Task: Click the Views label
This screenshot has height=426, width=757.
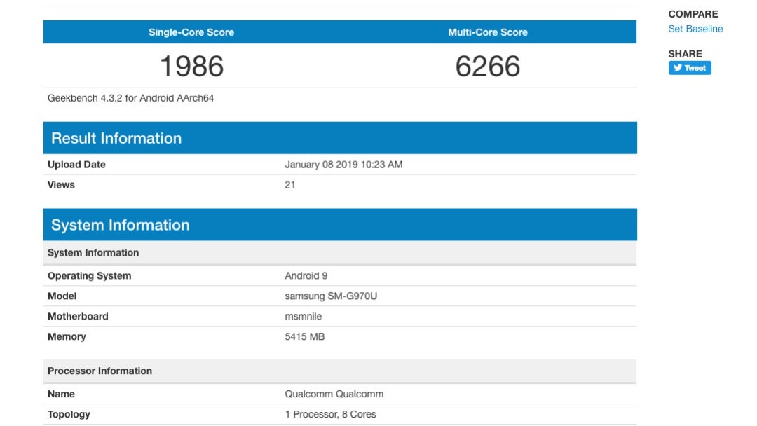Action: (61, 185)
